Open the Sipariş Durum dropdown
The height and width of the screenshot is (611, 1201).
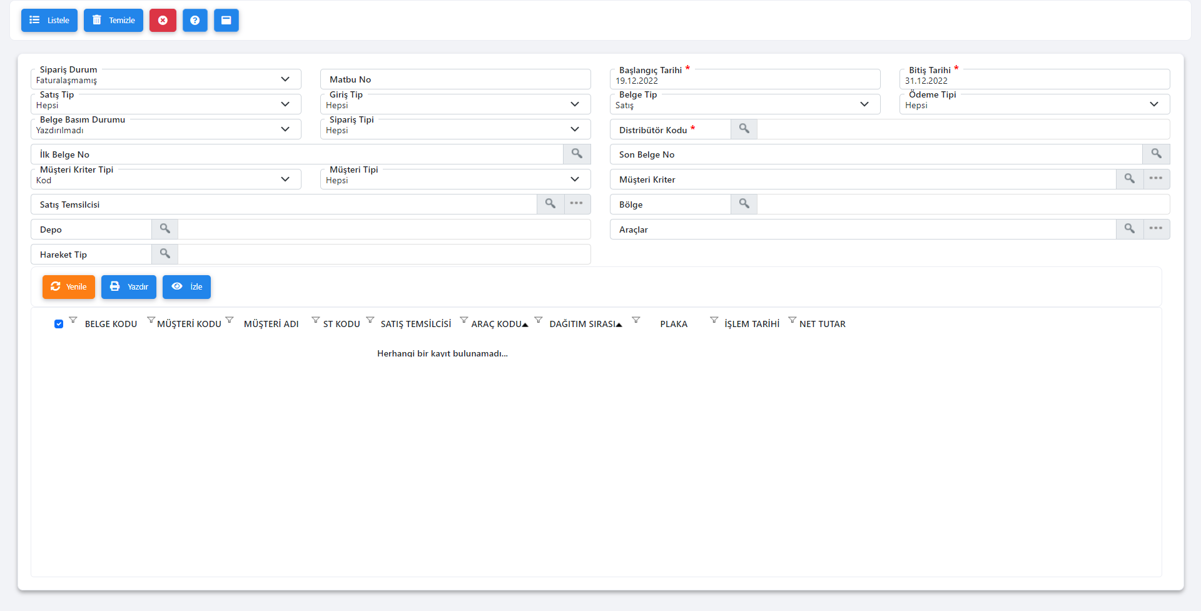tap(166, 79)
